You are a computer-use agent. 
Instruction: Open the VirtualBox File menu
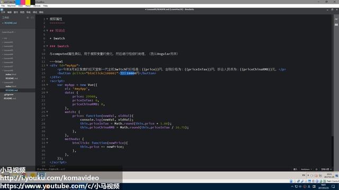(3, 6)
